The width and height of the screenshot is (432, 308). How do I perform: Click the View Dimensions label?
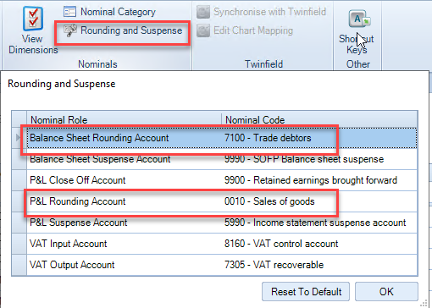[x=33, y=44]
